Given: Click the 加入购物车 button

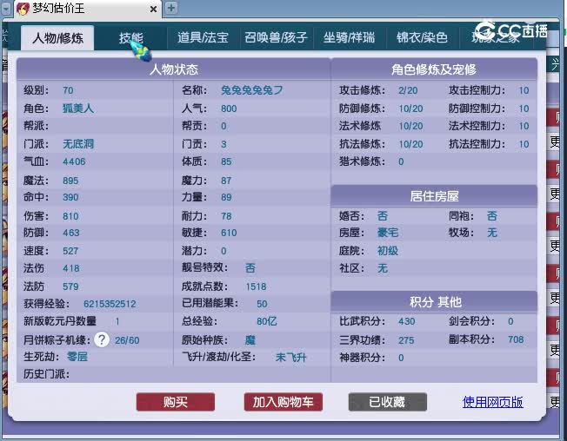Looking at the screenshot, I should (283, 402).
